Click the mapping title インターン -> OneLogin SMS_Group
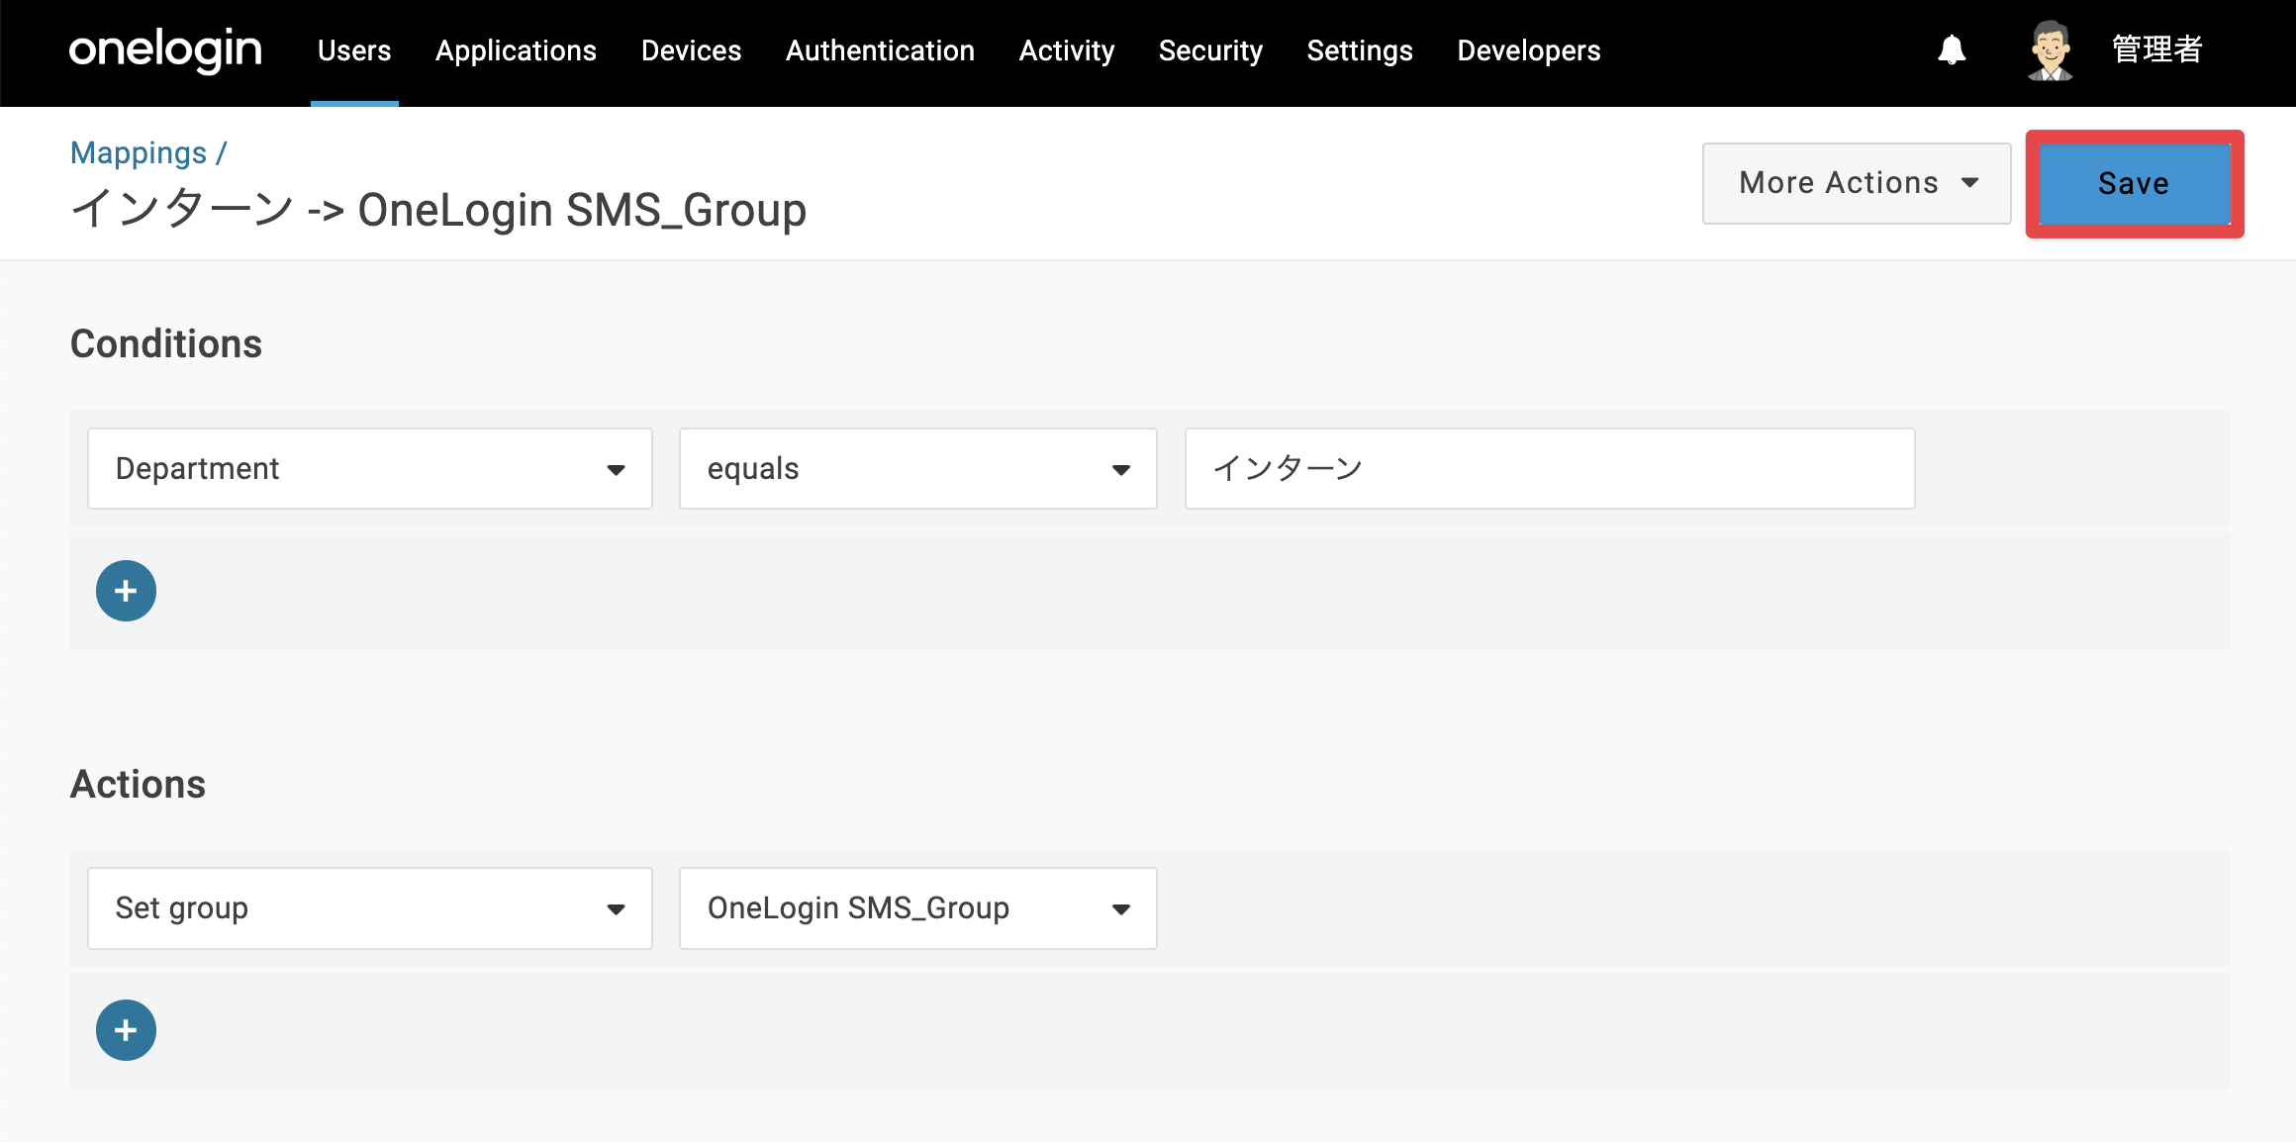Image resolution: width=2296 pixels, height=1142 pixels. (438, 210)
